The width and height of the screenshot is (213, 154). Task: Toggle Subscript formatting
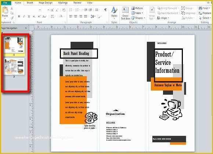pyautogui.click(x=34, y=16)
